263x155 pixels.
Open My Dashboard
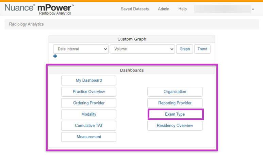click(x=89, y=80)
